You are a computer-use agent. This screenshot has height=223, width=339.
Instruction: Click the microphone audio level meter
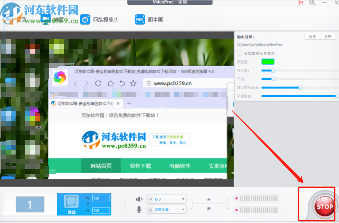(256, 210)
